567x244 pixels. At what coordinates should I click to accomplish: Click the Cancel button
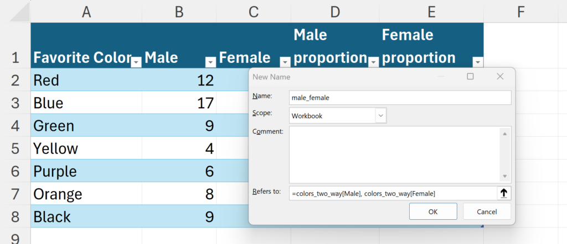point(487,211)
